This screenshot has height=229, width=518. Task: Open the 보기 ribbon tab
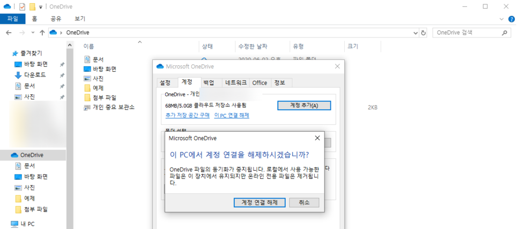click(x=80, y=19)
